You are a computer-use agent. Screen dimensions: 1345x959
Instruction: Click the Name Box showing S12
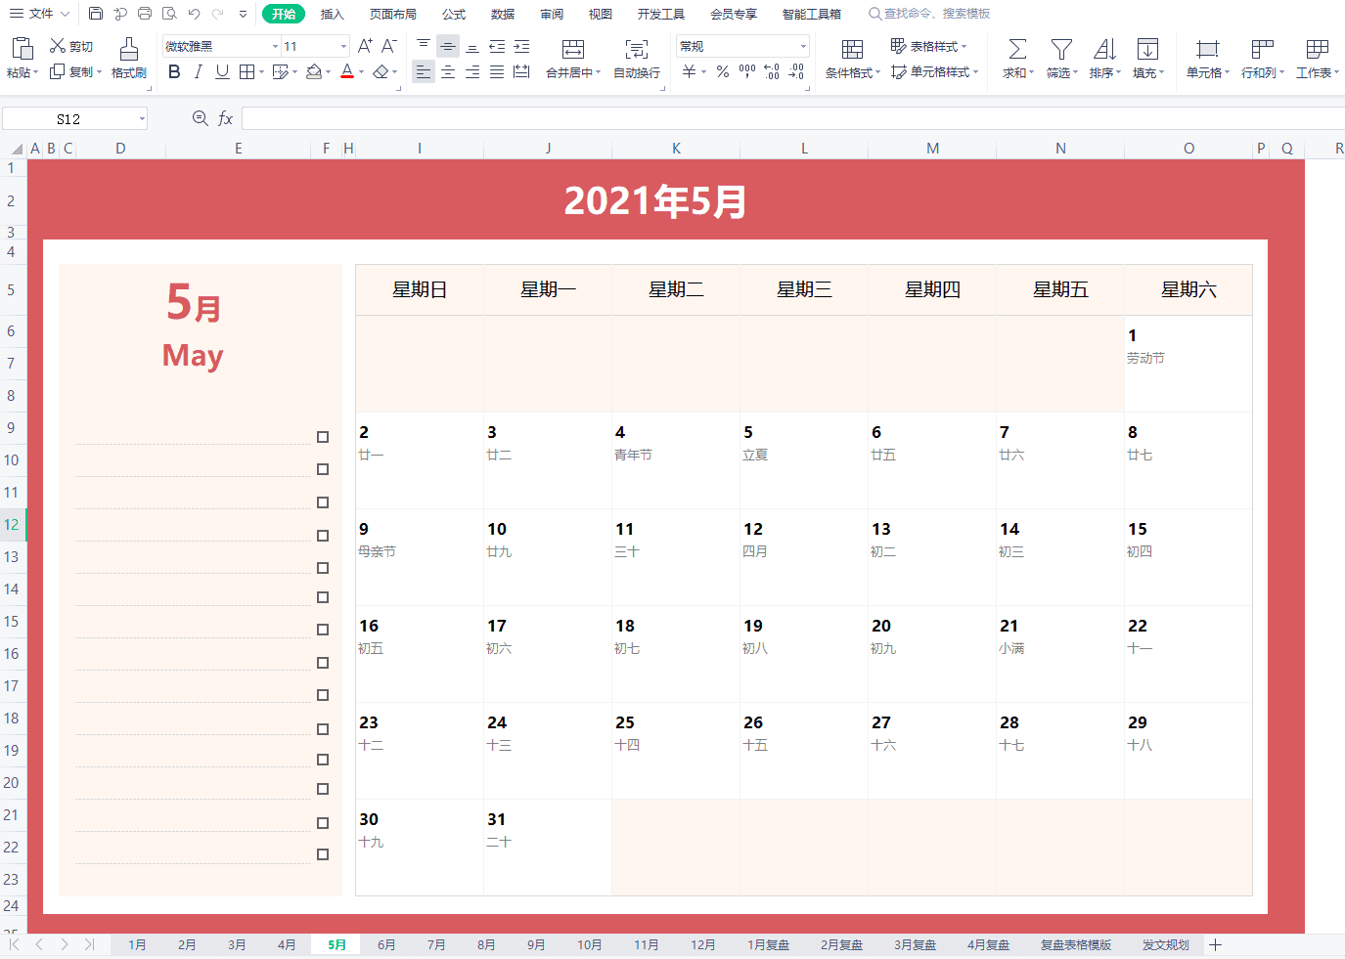tap(74, 118)
